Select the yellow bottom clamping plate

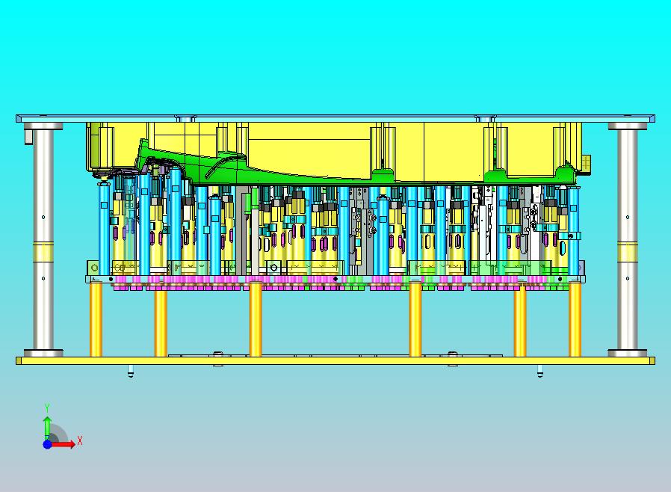coord(335,361)
